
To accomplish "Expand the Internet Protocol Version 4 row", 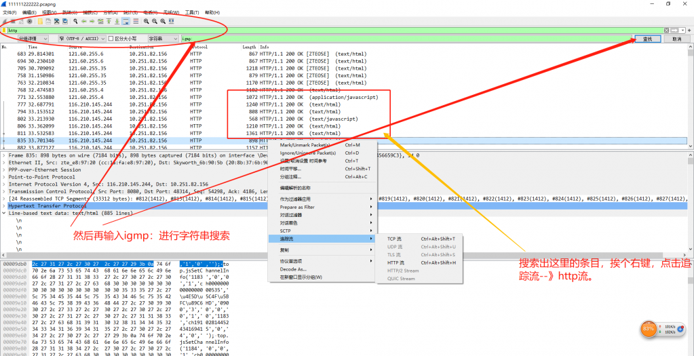I will (5, 184).
